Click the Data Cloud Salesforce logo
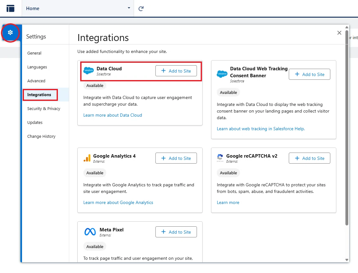The width and height of the screenshot is (358, 273). 89,70
